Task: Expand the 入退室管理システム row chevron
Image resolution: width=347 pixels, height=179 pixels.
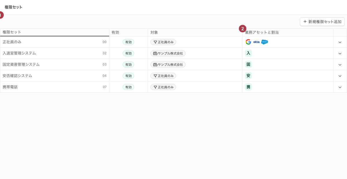Action: point(340,53)
